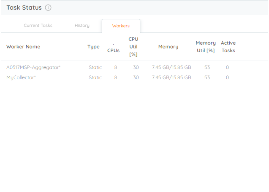Click memory value of MyCollector row
Image resolution: width=269 pixels, height=192 pixels.
pyautogui.click(x=171, y=77)
